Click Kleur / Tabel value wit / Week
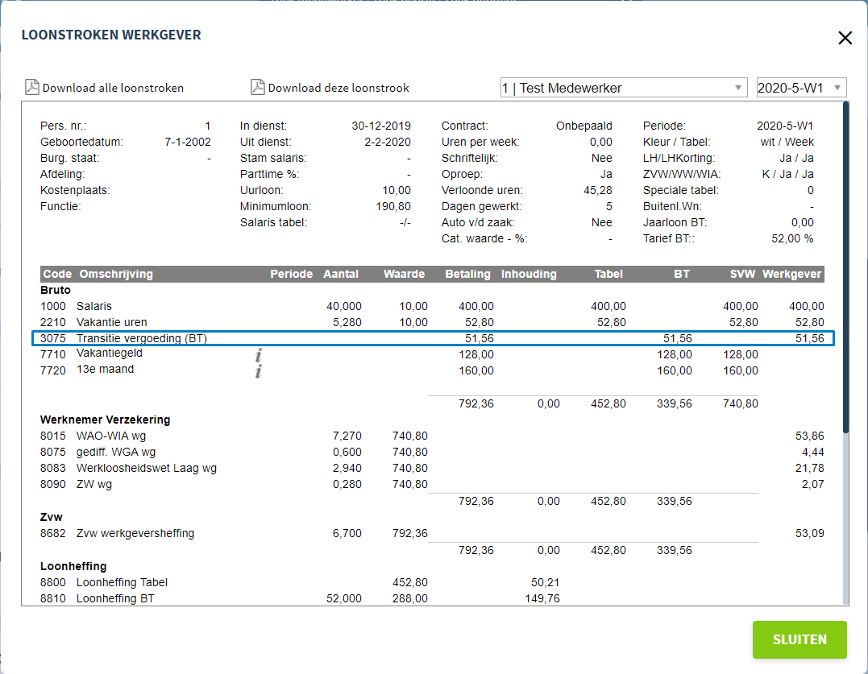Screen dimensions: 868x674 (787, 142)
